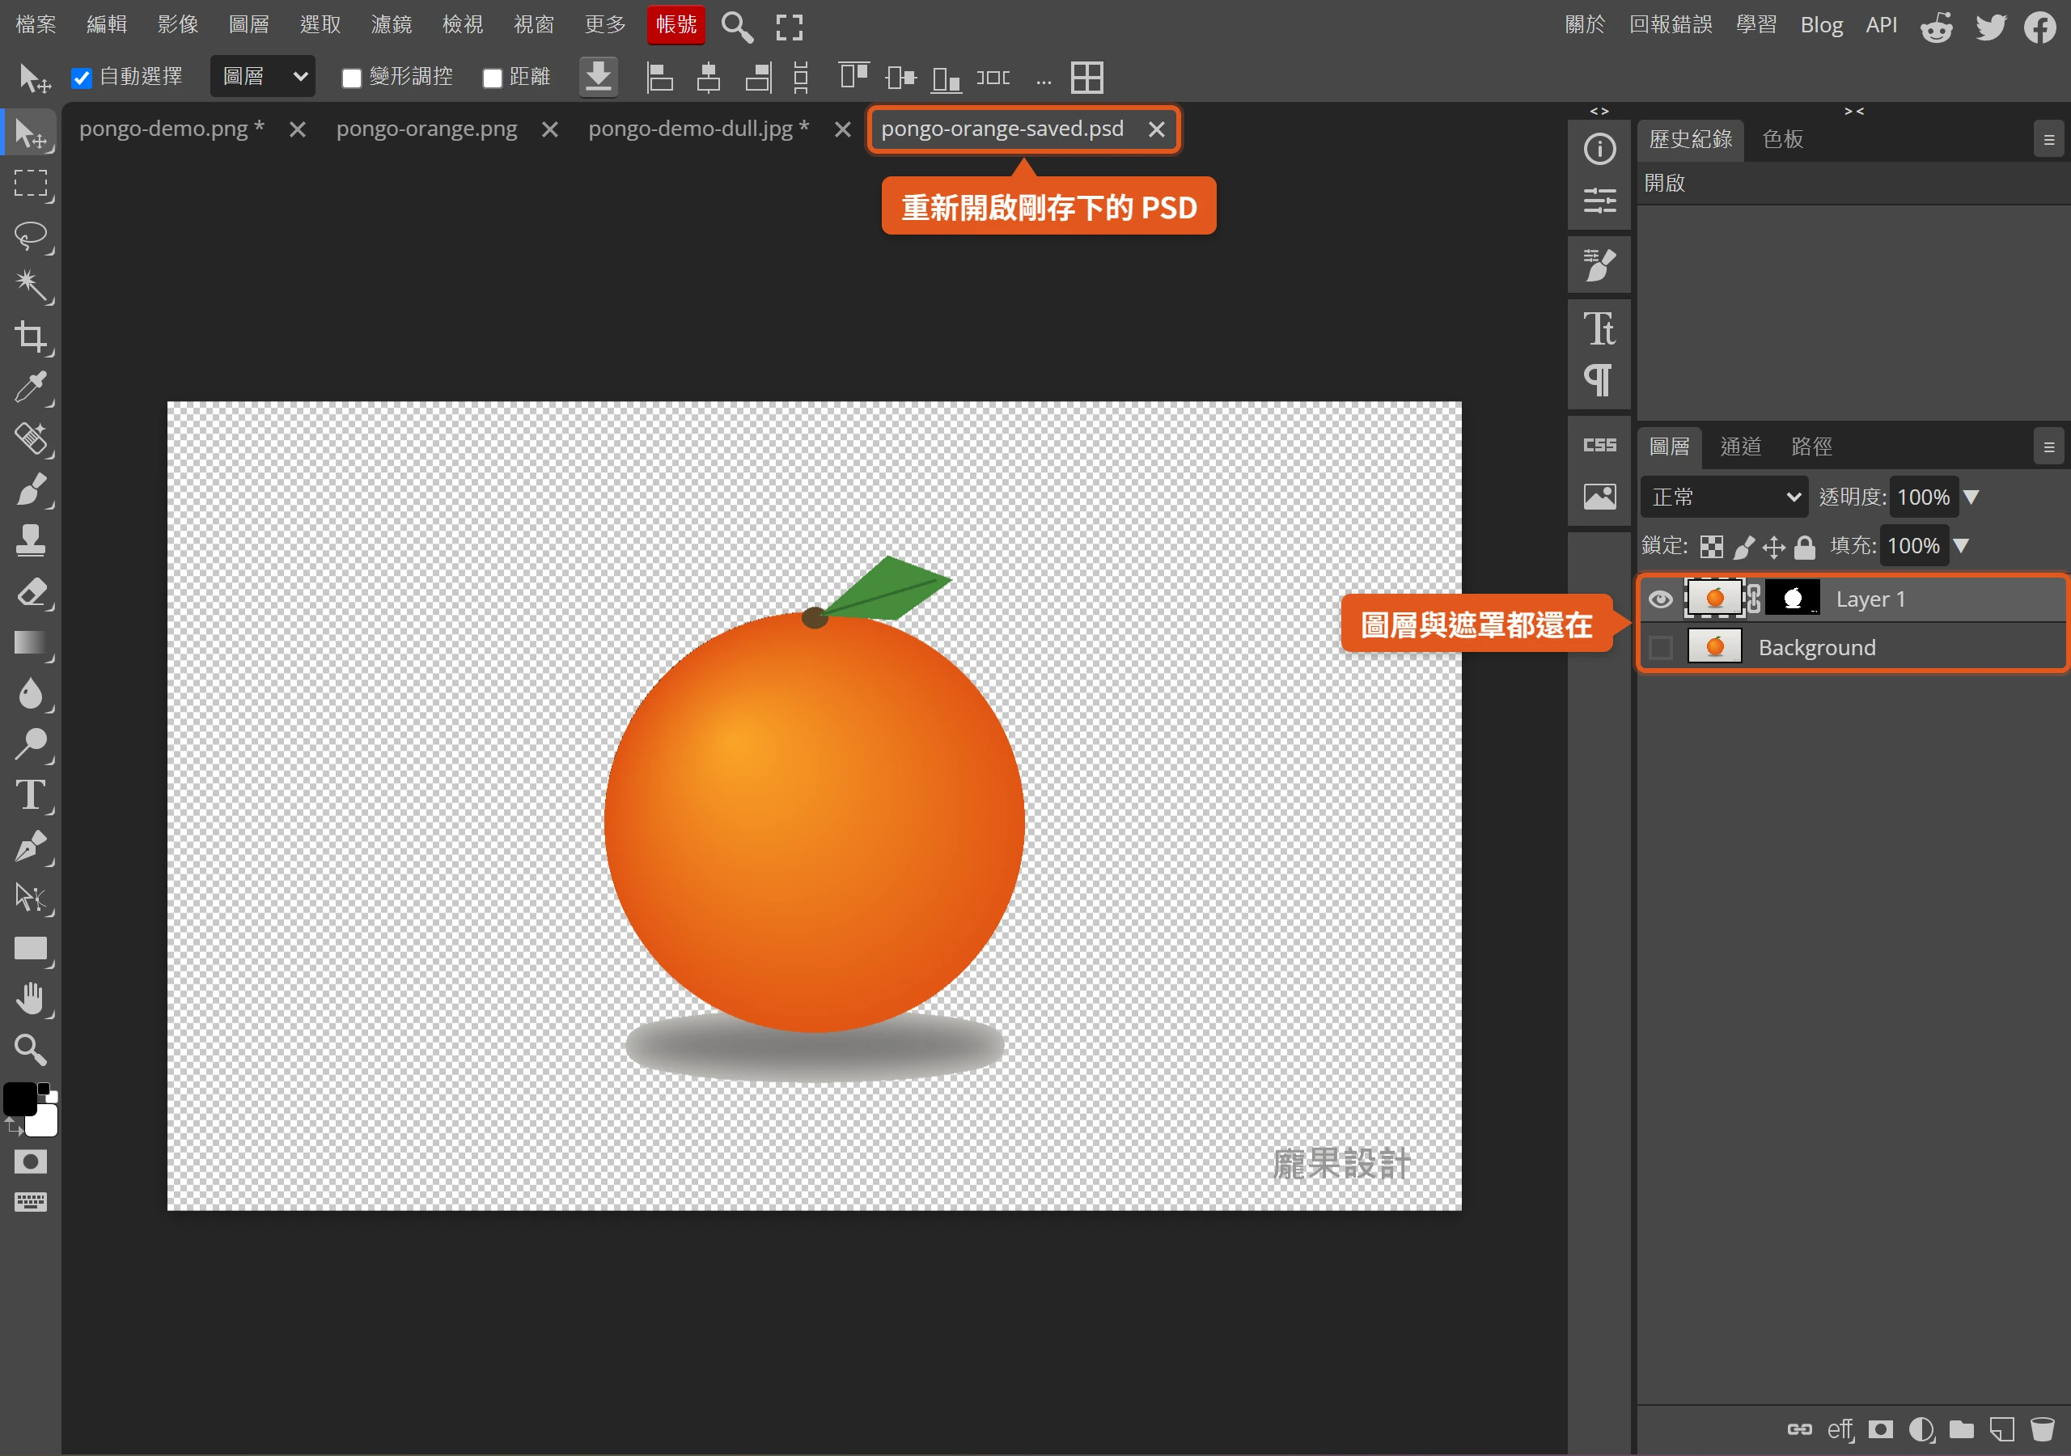Select the Brush tool
The image size is (2071, 1456).
[x=31, y=490]
